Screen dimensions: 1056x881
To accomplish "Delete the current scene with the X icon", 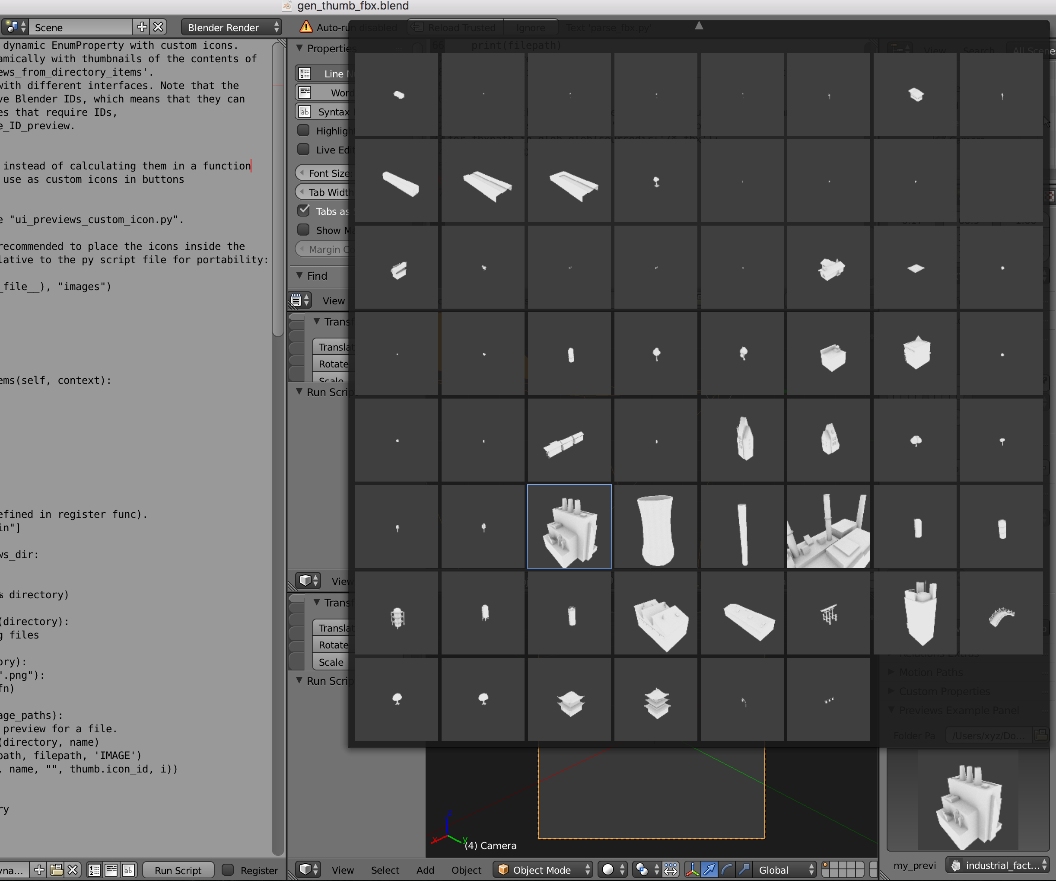I will point(159,27).
